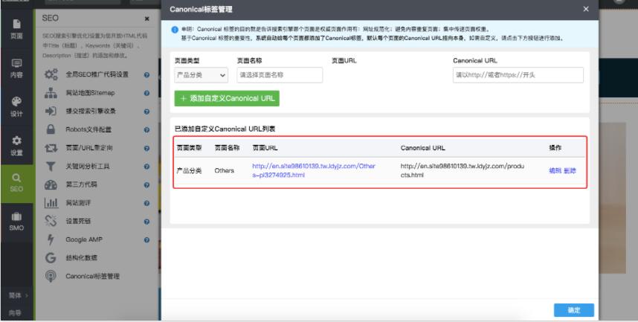Click the 网站测评 bar chart icon
The height and width of the screenshot is (322, 638).
point(52,202)
